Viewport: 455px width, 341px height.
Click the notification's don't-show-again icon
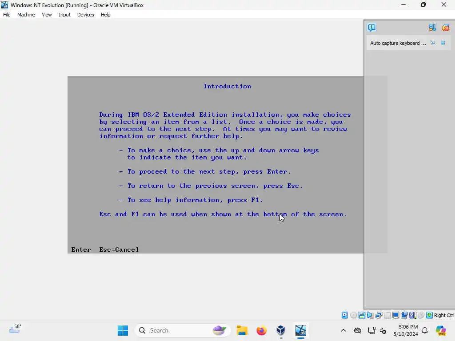coord(433,43)
